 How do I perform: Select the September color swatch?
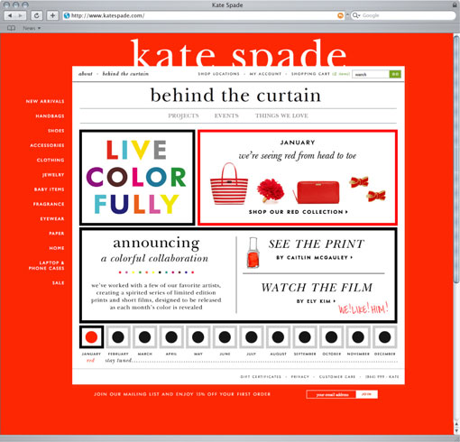[x=305, y=337]
